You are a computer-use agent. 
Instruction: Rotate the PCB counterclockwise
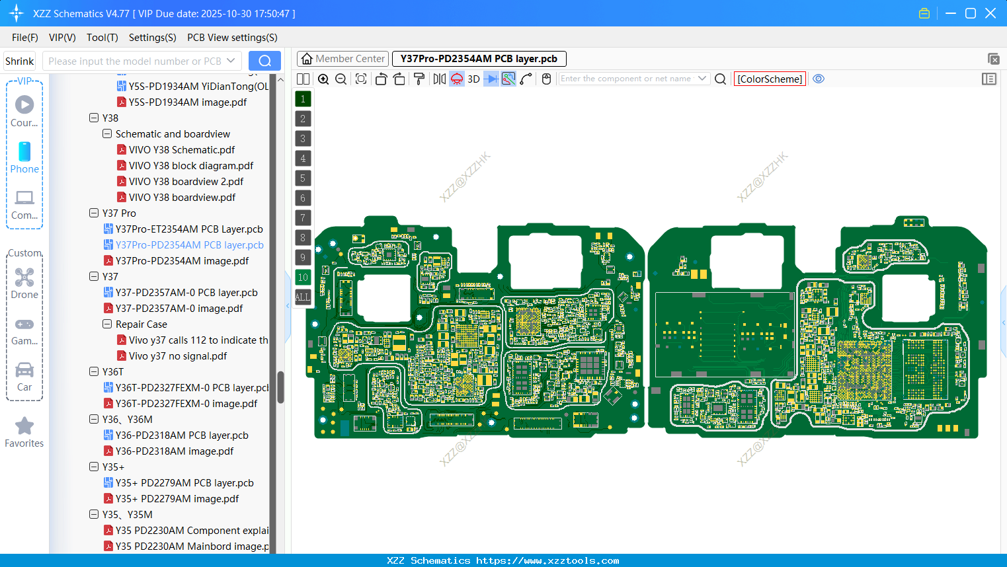[x=381, y=79]
